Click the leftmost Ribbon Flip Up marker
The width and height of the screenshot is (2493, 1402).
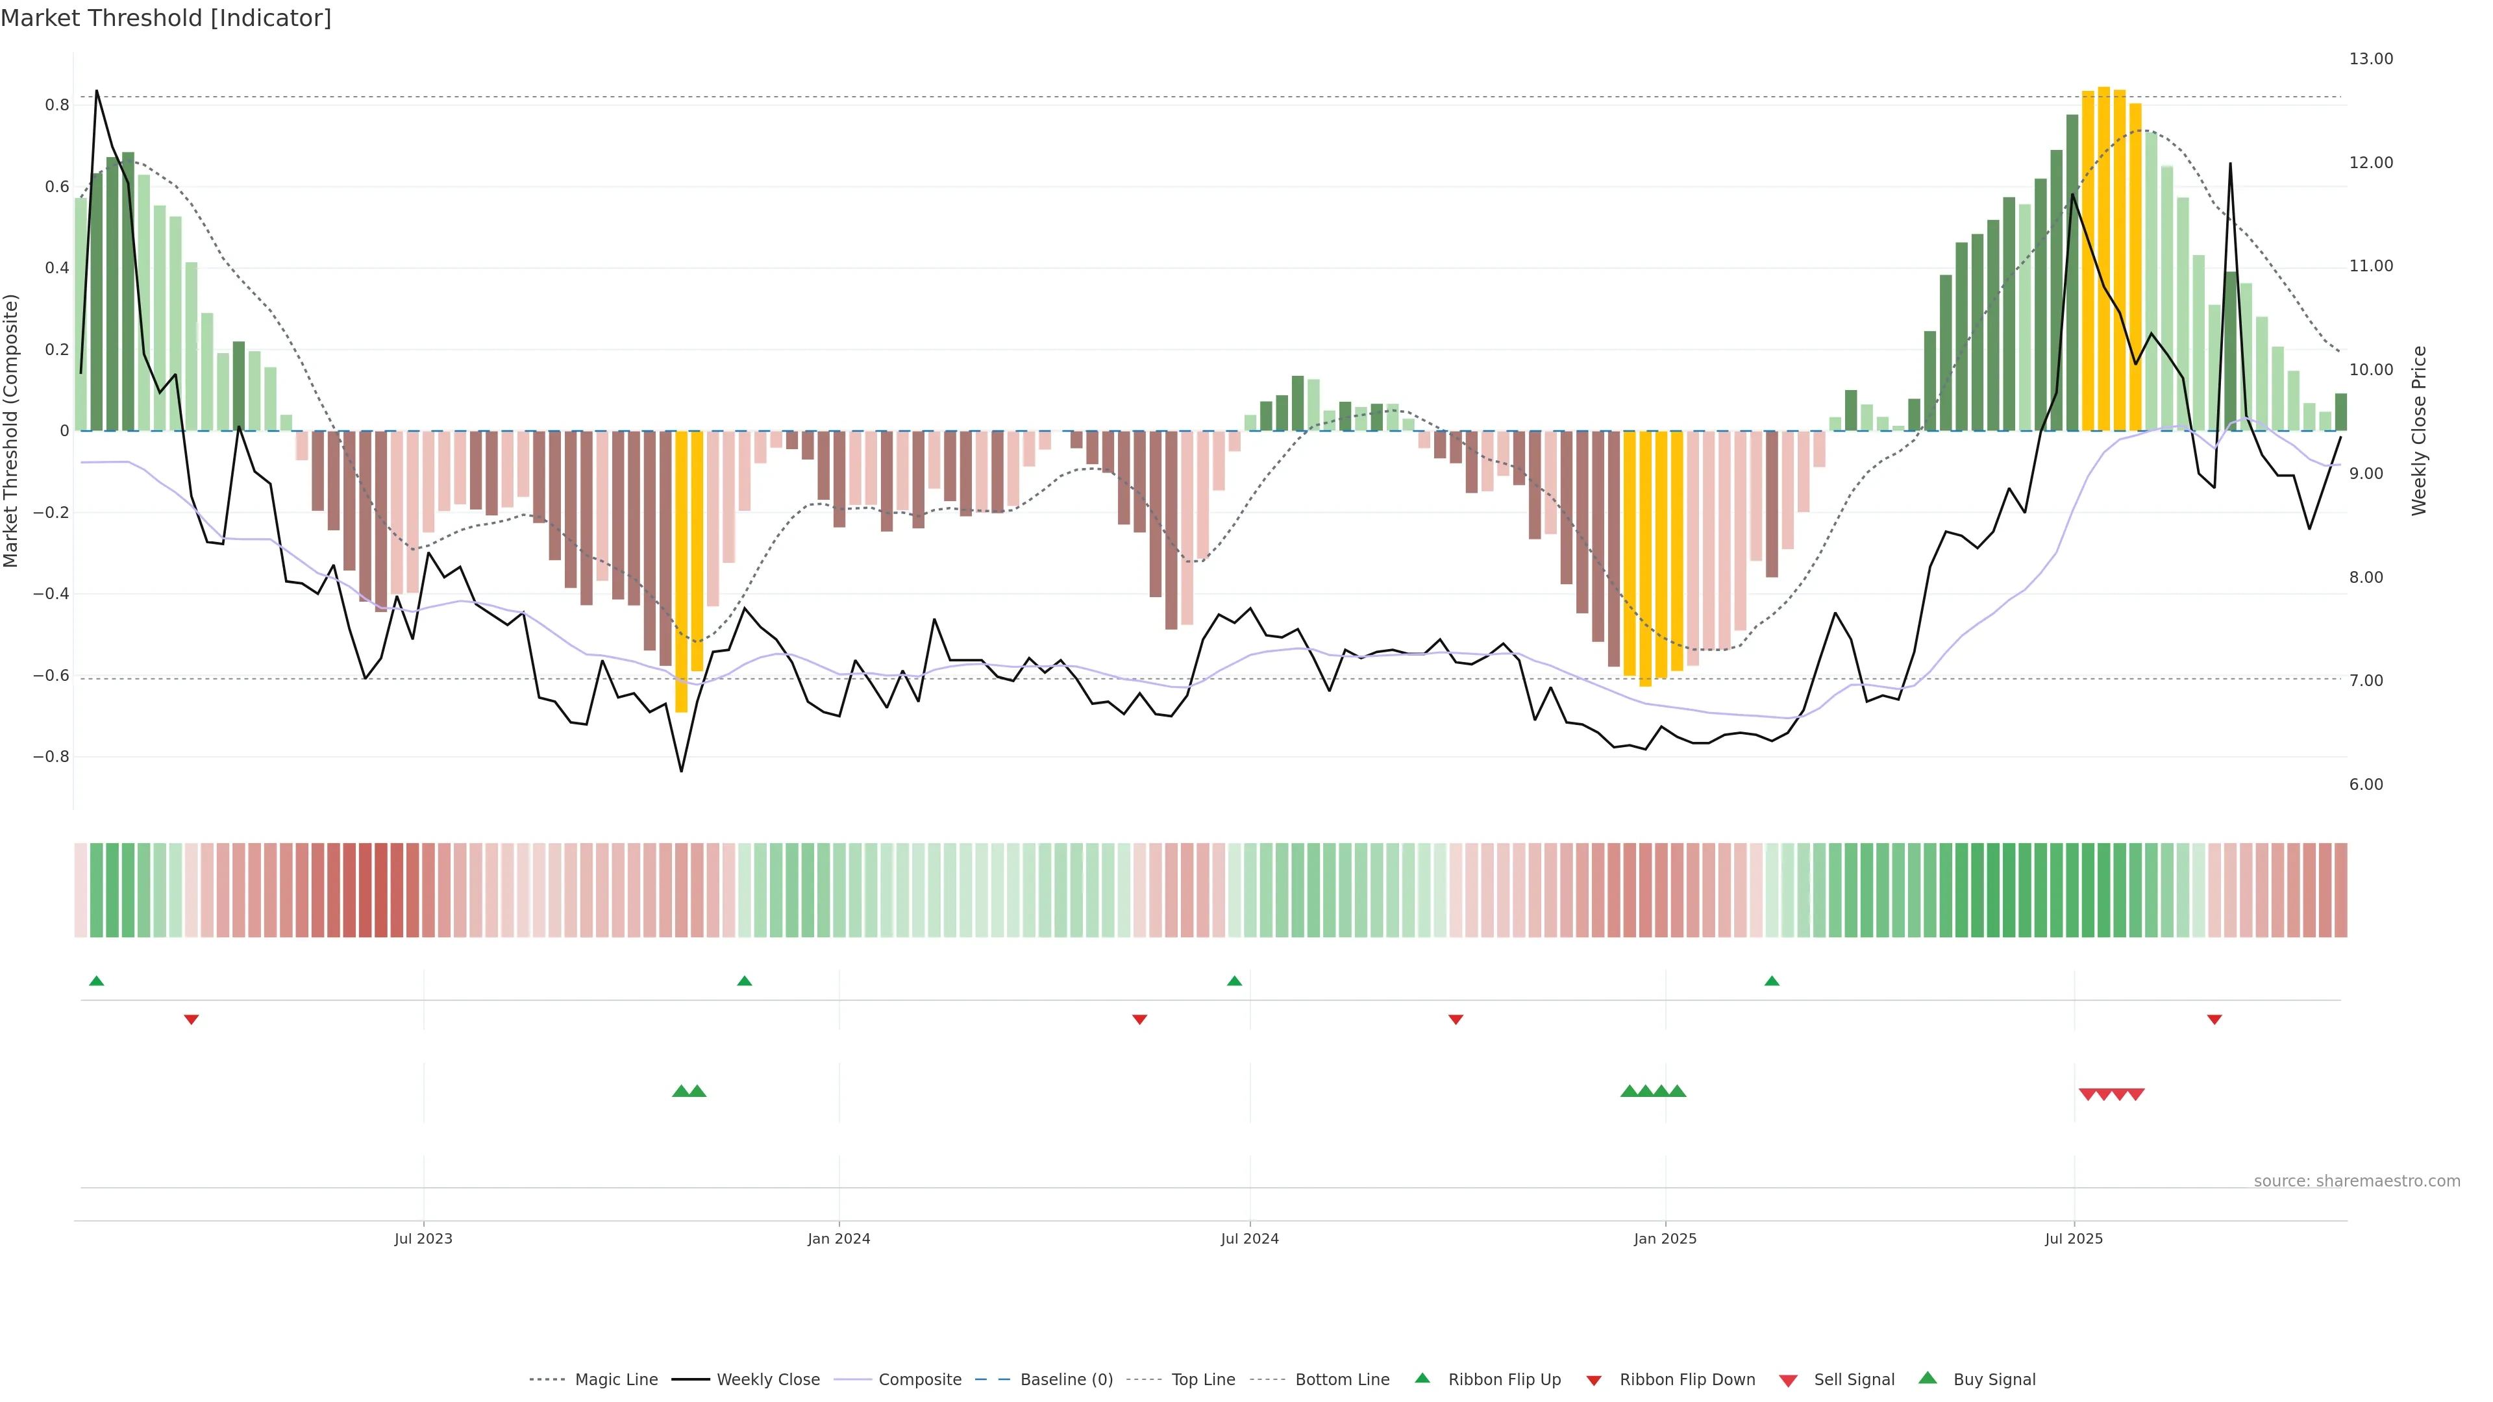[96, 981]
